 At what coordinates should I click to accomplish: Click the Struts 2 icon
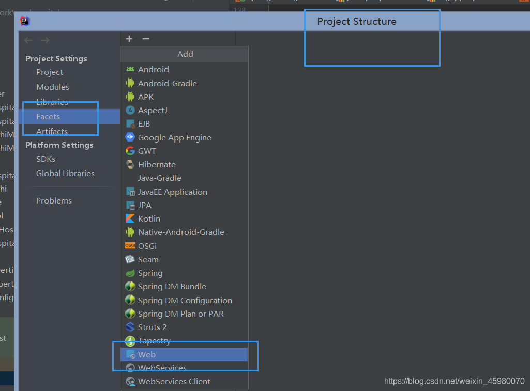point(130,327)
